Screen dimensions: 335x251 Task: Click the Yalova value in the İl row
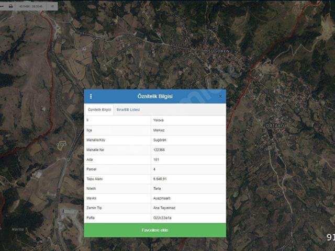[158, 120]
